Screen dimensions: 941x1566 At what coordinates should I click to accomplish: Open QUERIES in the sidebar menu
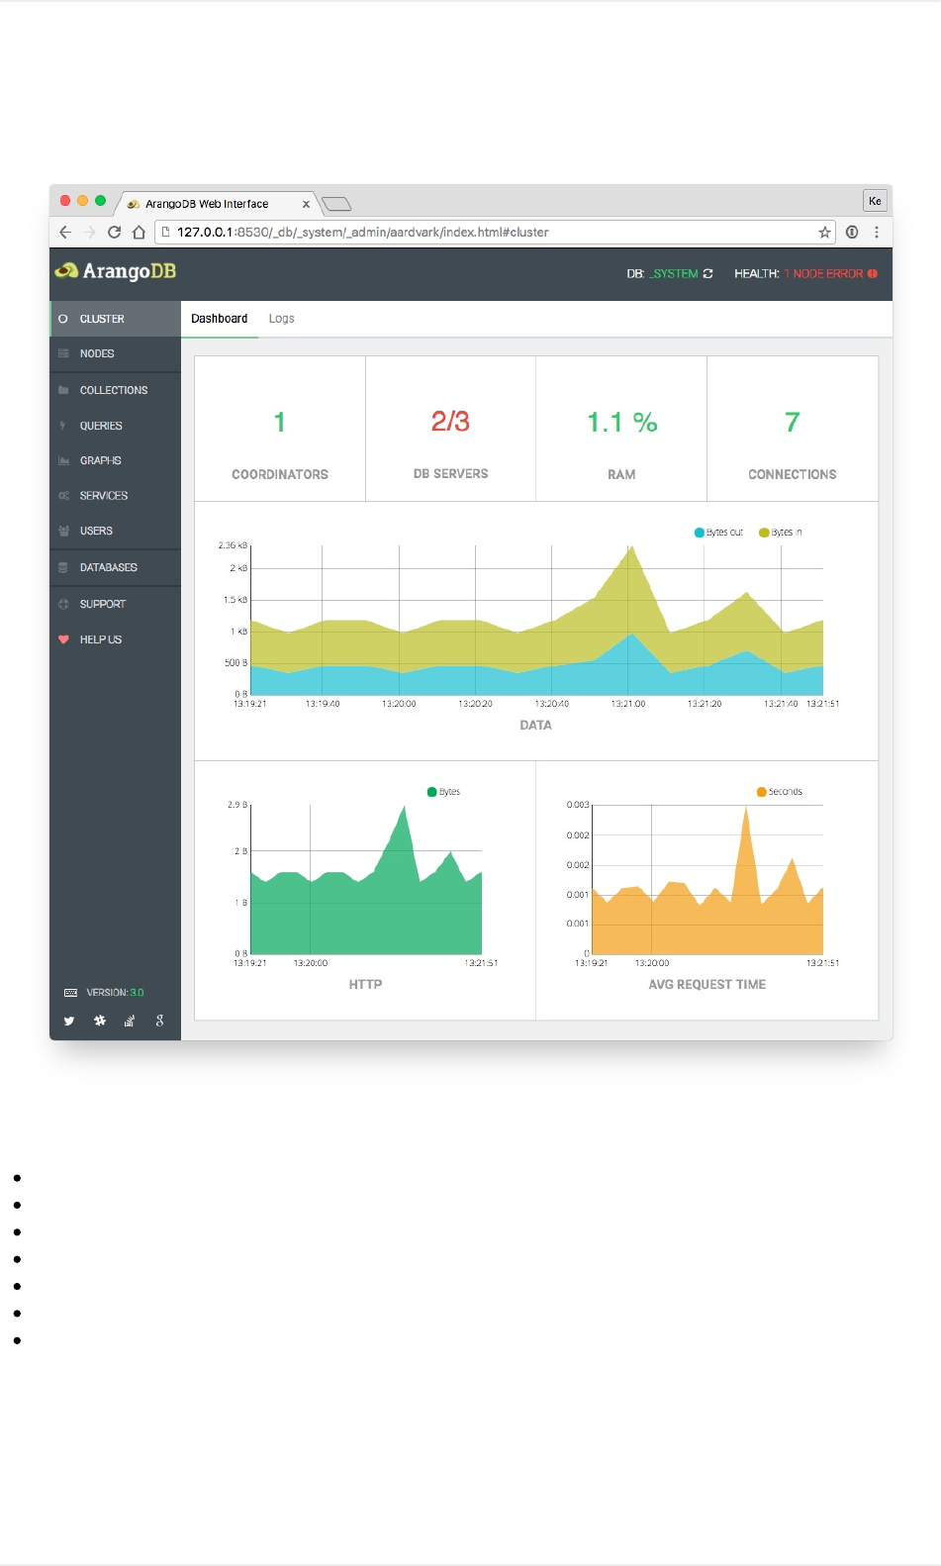click(x=101, y=426)
